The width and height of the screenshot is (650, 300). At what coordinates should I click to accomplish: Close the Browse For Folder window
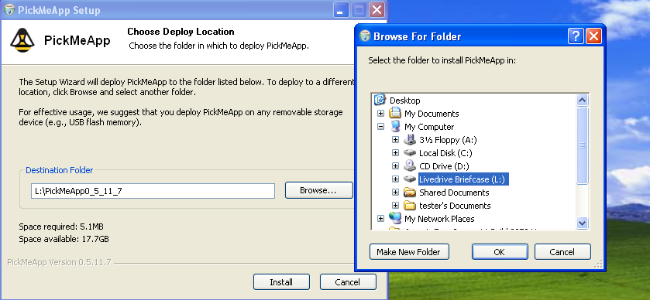[x=593, y=36]
